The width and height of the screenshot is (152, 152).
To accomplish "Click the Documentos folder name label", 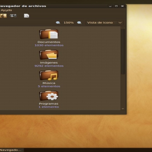I will [x=49, y=42].
